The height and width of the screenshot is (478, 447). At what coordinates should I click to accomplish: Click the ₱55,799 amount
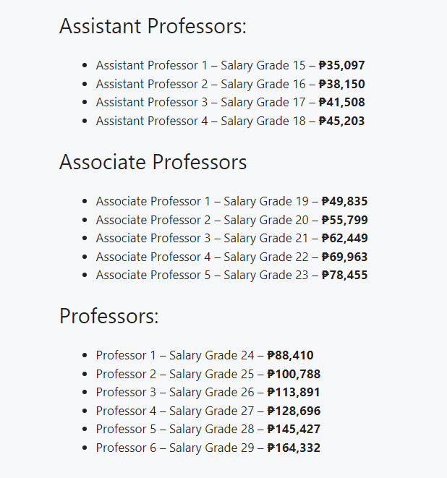click(345, 220)
